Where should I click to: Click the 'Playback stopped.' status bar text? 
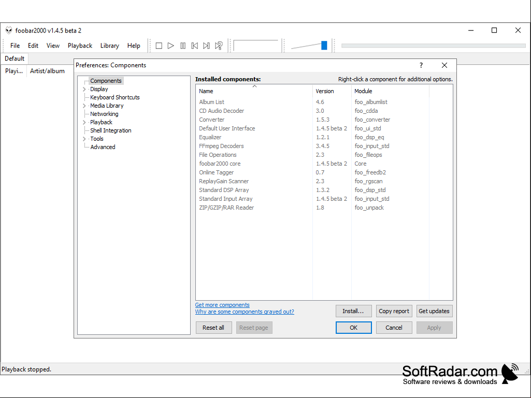click(x=26, y=370)
